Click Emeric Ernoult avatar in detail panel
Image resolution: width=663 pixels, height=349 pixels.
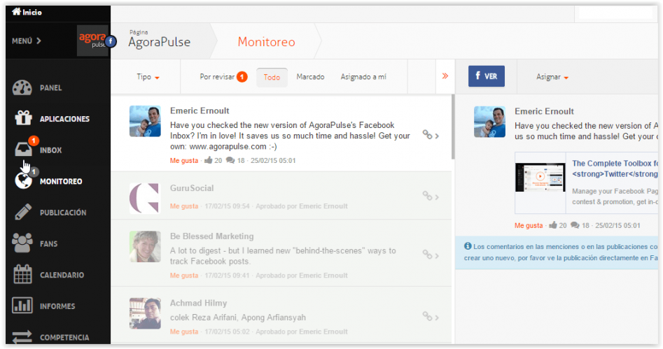[x=489, y=122]
